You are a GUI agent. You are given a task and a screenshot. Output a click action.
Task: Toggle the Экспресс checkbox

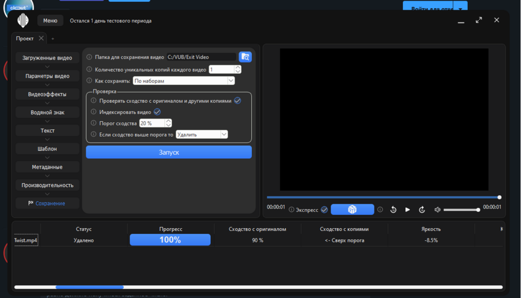point(324,210)
